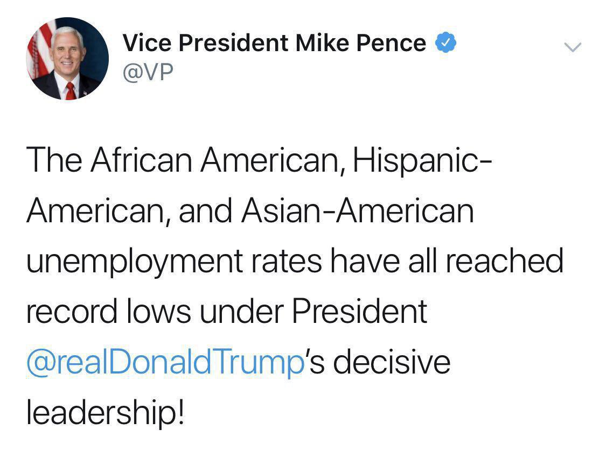
Task: Click the words "record lows" in tweet
Action: coord(108,311)
